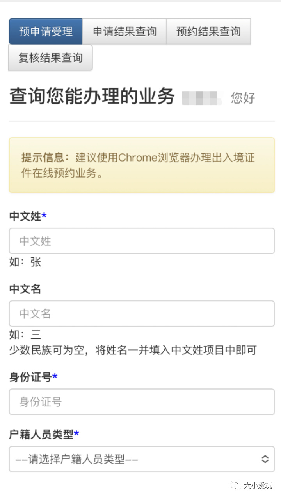
Task: Click the 查询您能办理的业务 heading
Action: 90,97
